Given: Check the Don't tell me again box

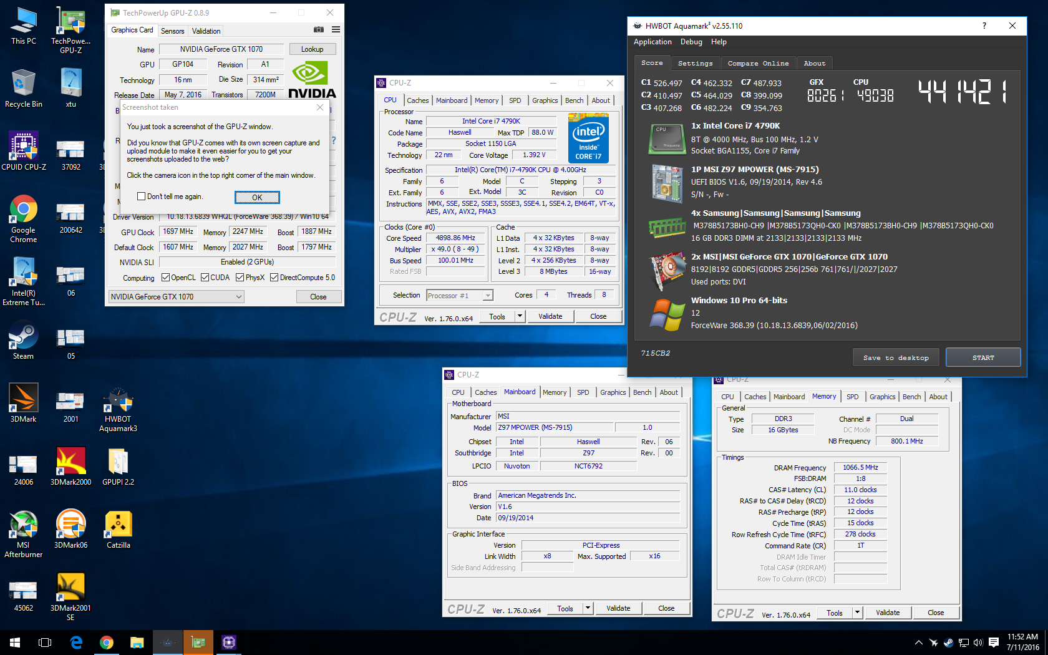Looking at the screenshot, I should click(x=141, y=196).
